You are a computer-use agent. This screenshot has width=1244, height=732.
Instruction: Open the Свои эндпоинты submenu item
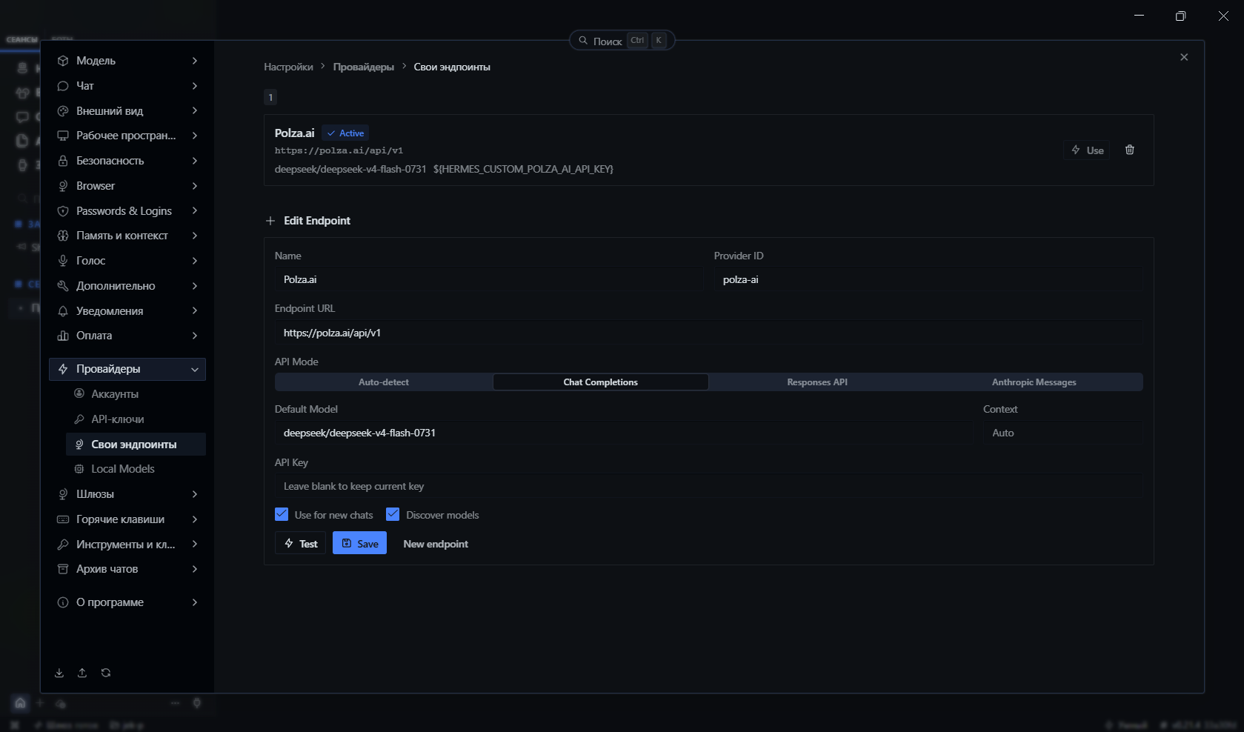coord(136,445)
